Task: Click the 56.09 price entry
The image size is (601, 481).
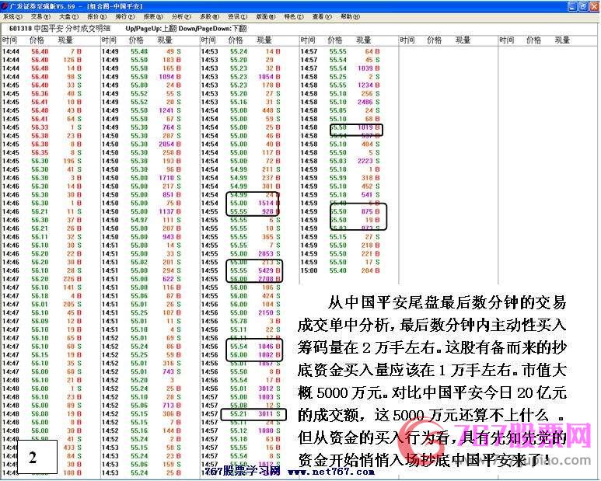Action: [x=40, y=321]
